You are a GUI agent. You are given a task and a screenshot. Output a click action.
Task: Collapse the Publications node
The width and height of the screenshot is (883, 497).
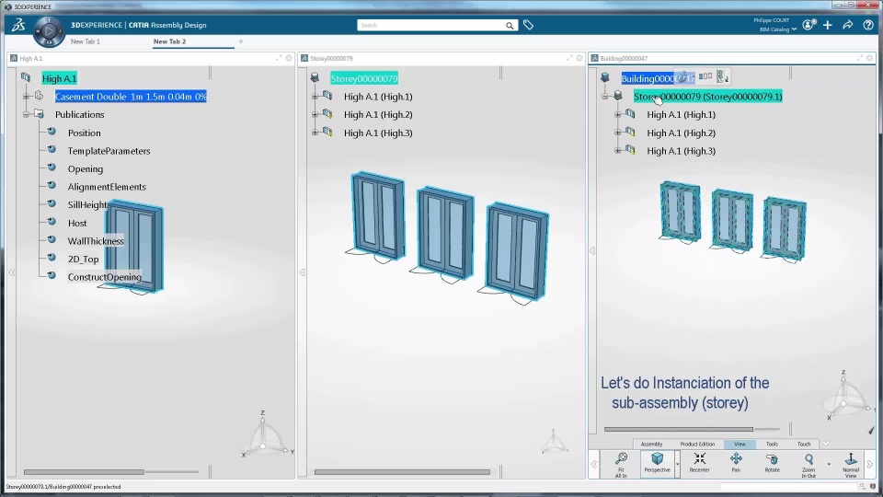point(26,114)
